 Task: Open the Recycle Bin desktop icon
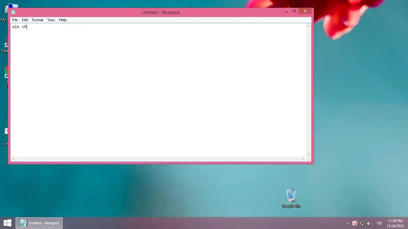coord(291,198)
